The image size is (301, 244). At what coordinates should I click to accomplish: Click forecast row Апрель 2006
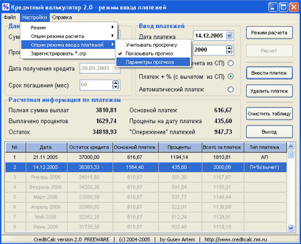[x=146, y=207]
